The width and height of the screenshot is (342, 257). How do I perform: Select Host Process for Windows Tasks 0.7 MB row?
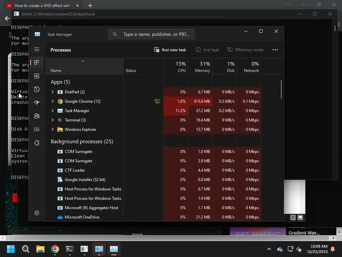[x=153, y=189]
